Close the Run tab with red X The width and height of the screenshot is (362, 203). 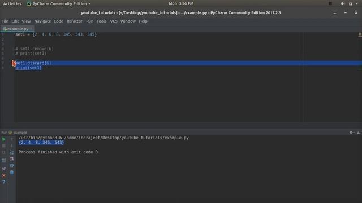coord(3,175)
